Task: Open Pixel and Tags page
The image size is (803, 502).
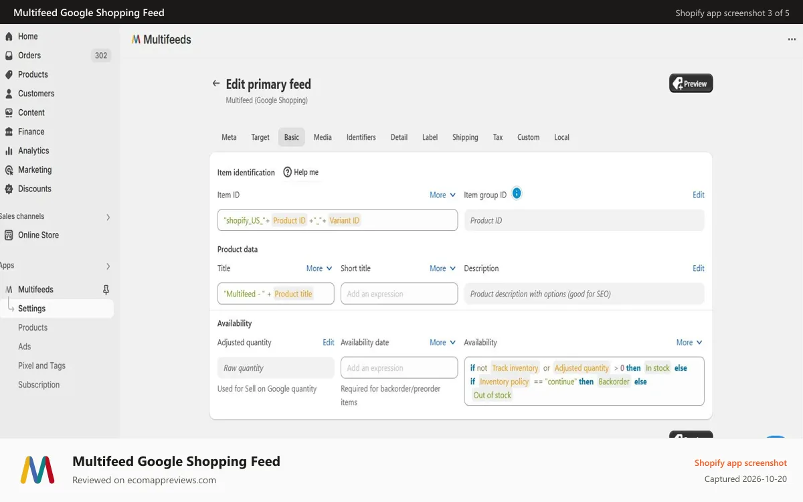Action: 41,366
